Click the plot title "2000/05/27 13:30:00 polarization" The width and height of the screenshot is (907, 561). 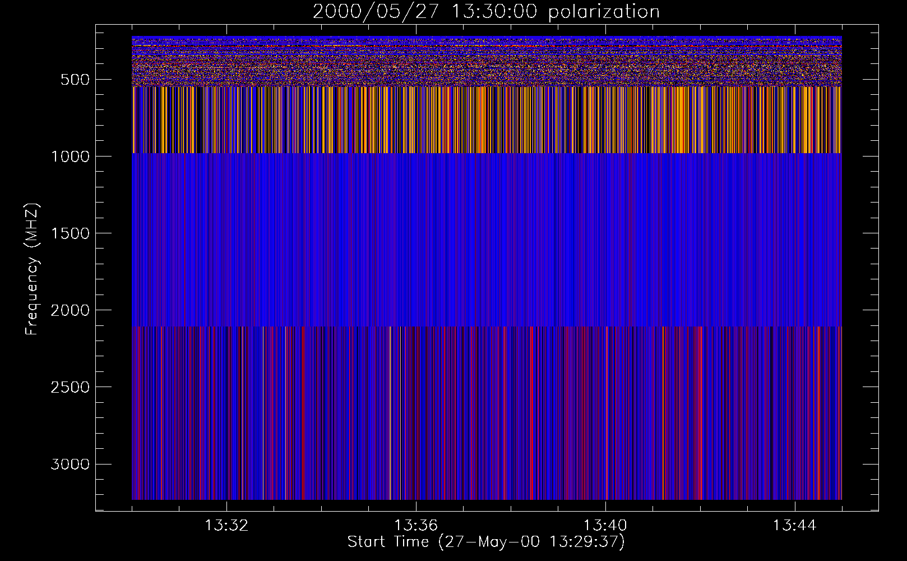click(x=486, y=11)
